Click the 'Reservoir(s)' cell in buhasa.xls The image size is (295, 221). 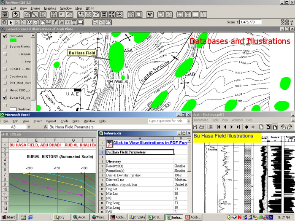(x=140, y=166)
